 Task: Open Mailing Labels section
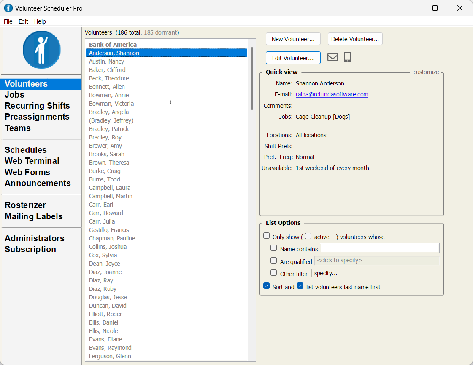coord(34,216)
